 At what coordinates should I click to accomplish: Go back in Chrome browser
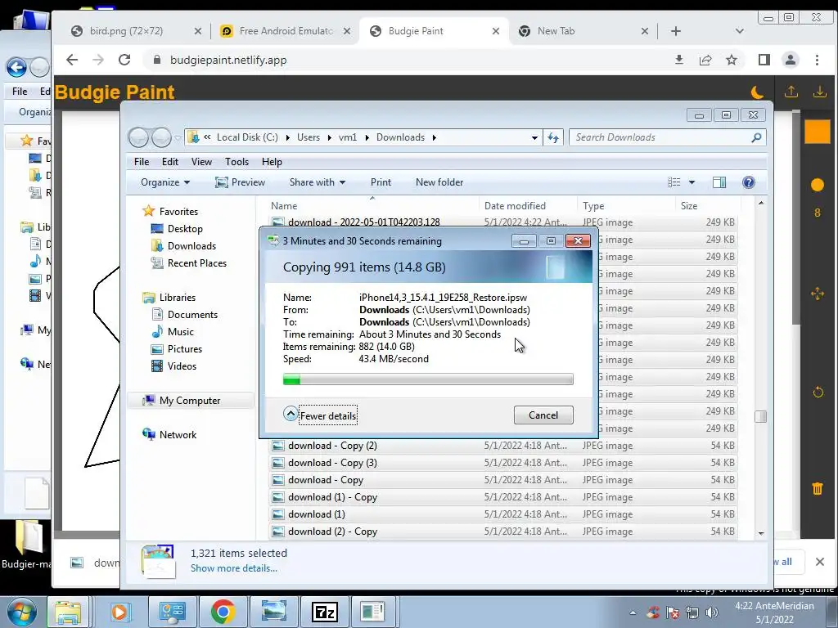pos(72,60)
